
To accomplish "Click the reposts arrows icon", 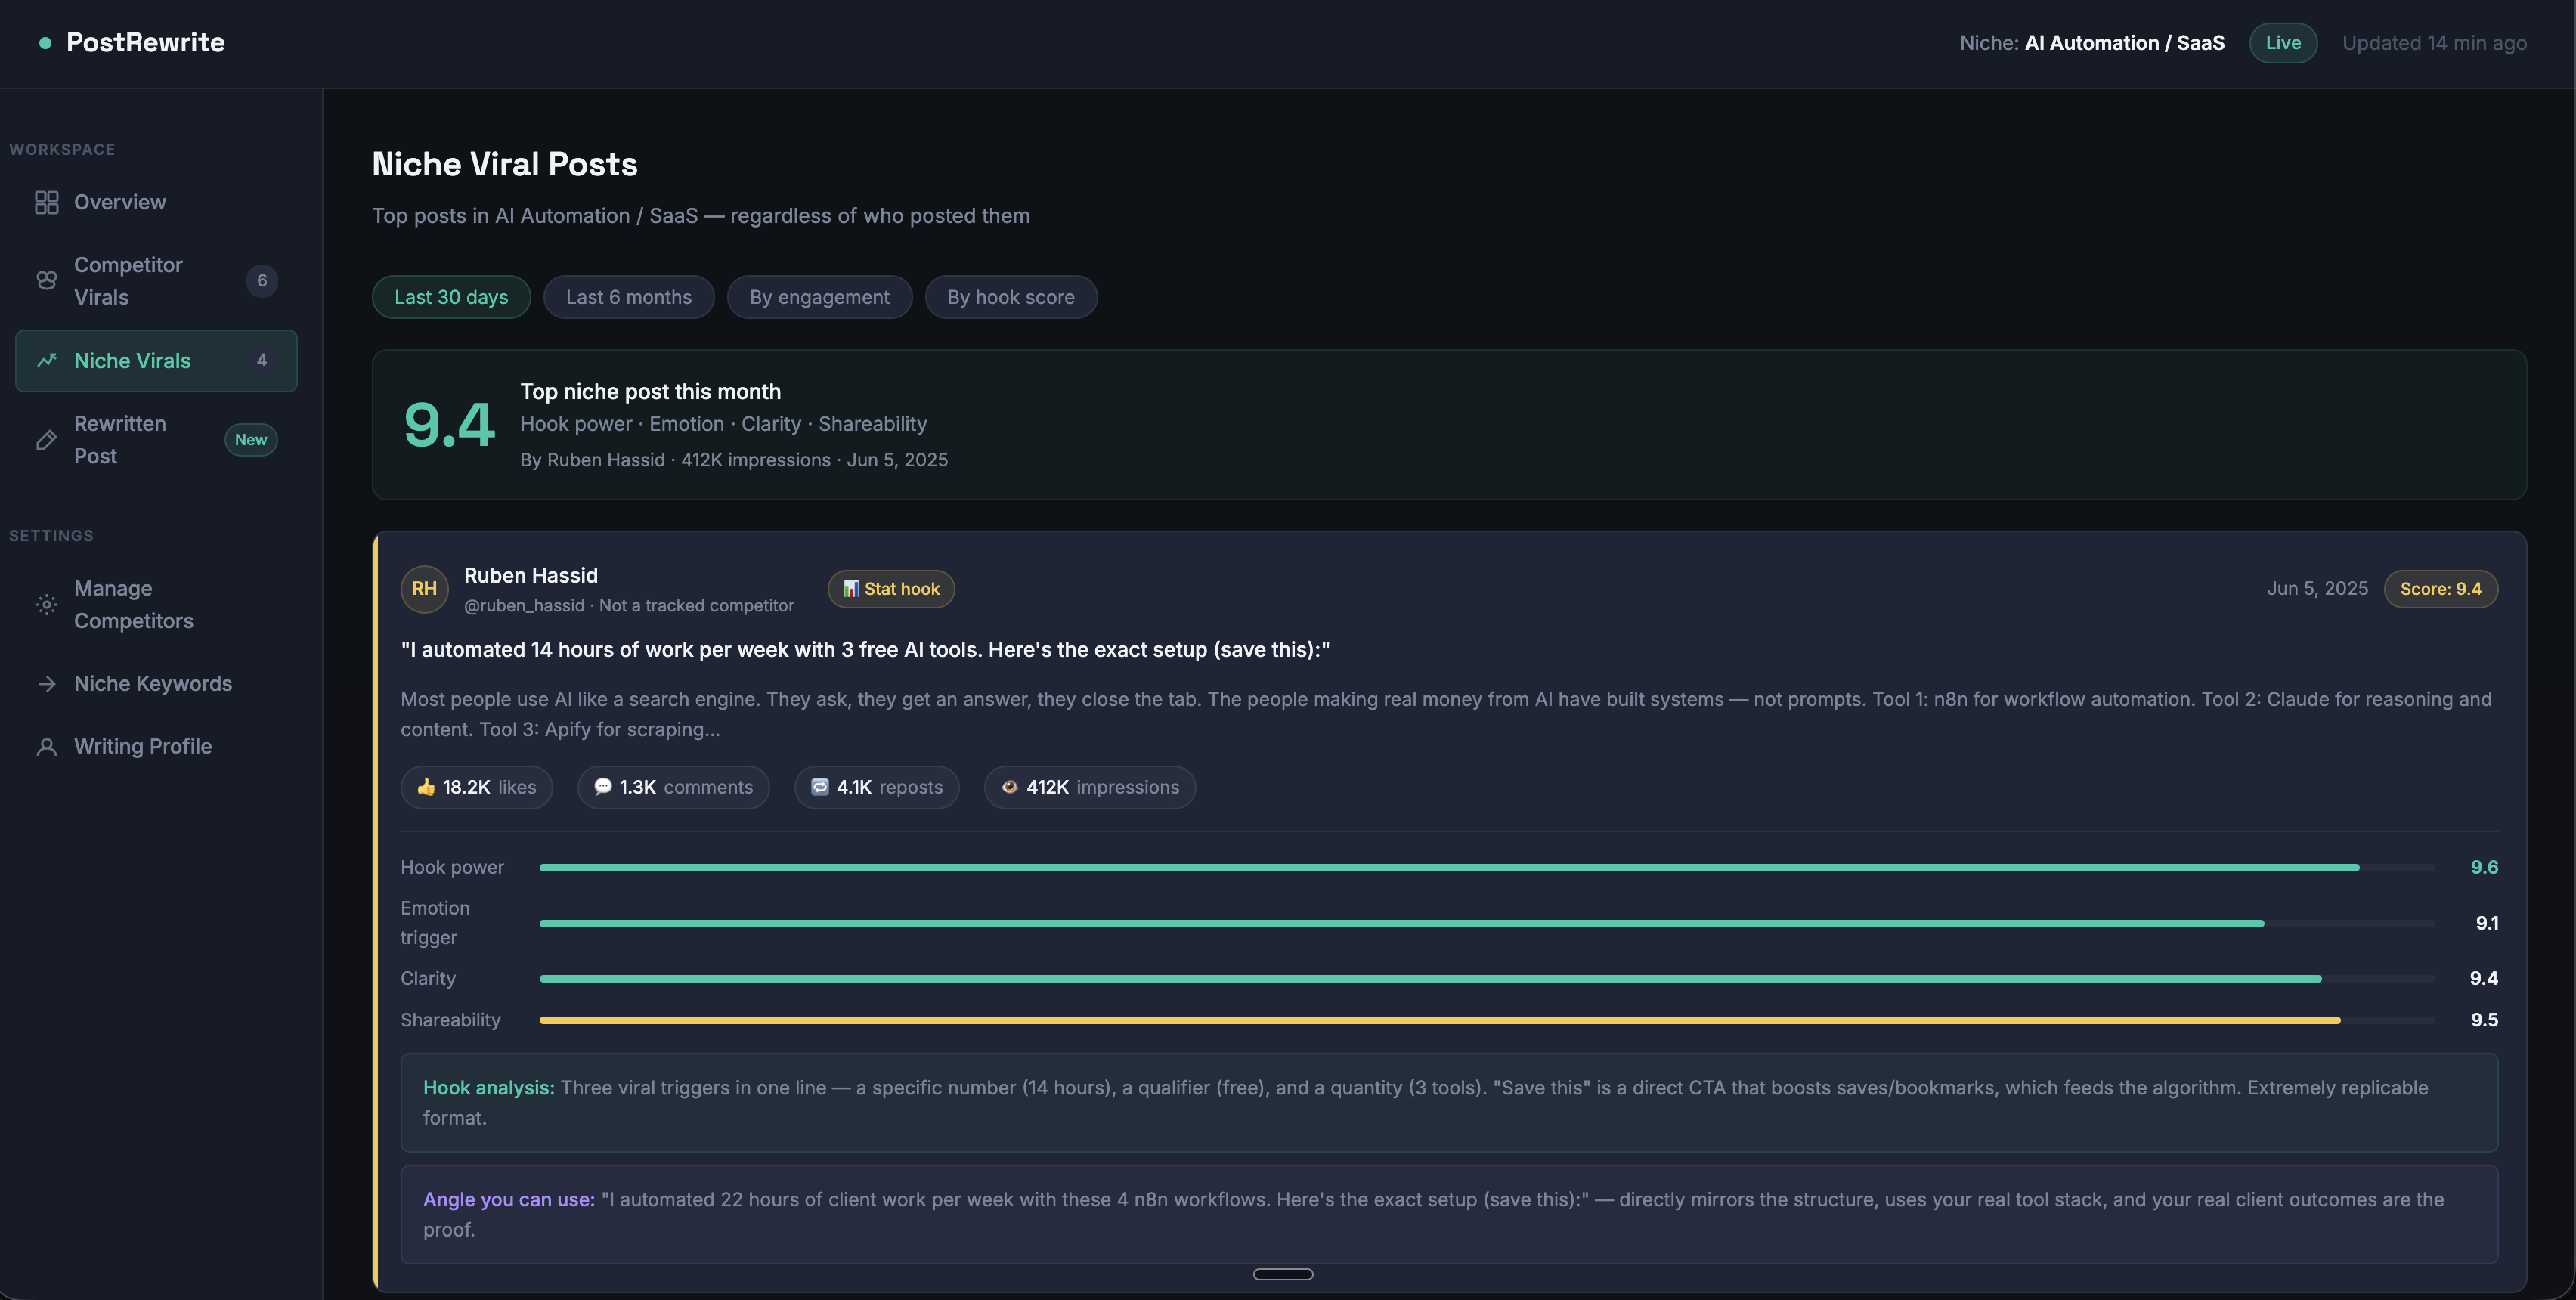I will pyautogui.click(x=820, y=787).
